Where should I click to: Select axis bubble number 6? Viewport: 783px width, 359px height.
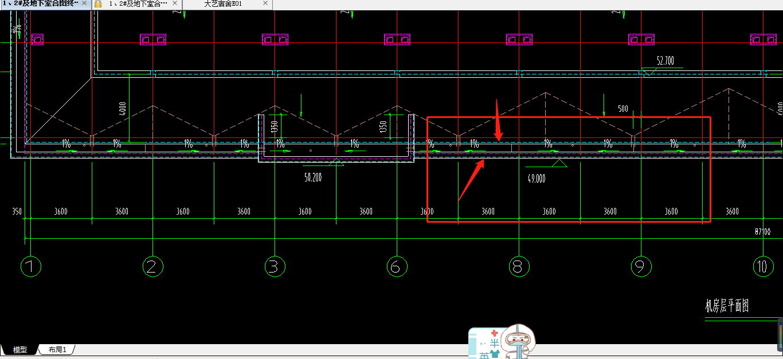tap(397, 266)
